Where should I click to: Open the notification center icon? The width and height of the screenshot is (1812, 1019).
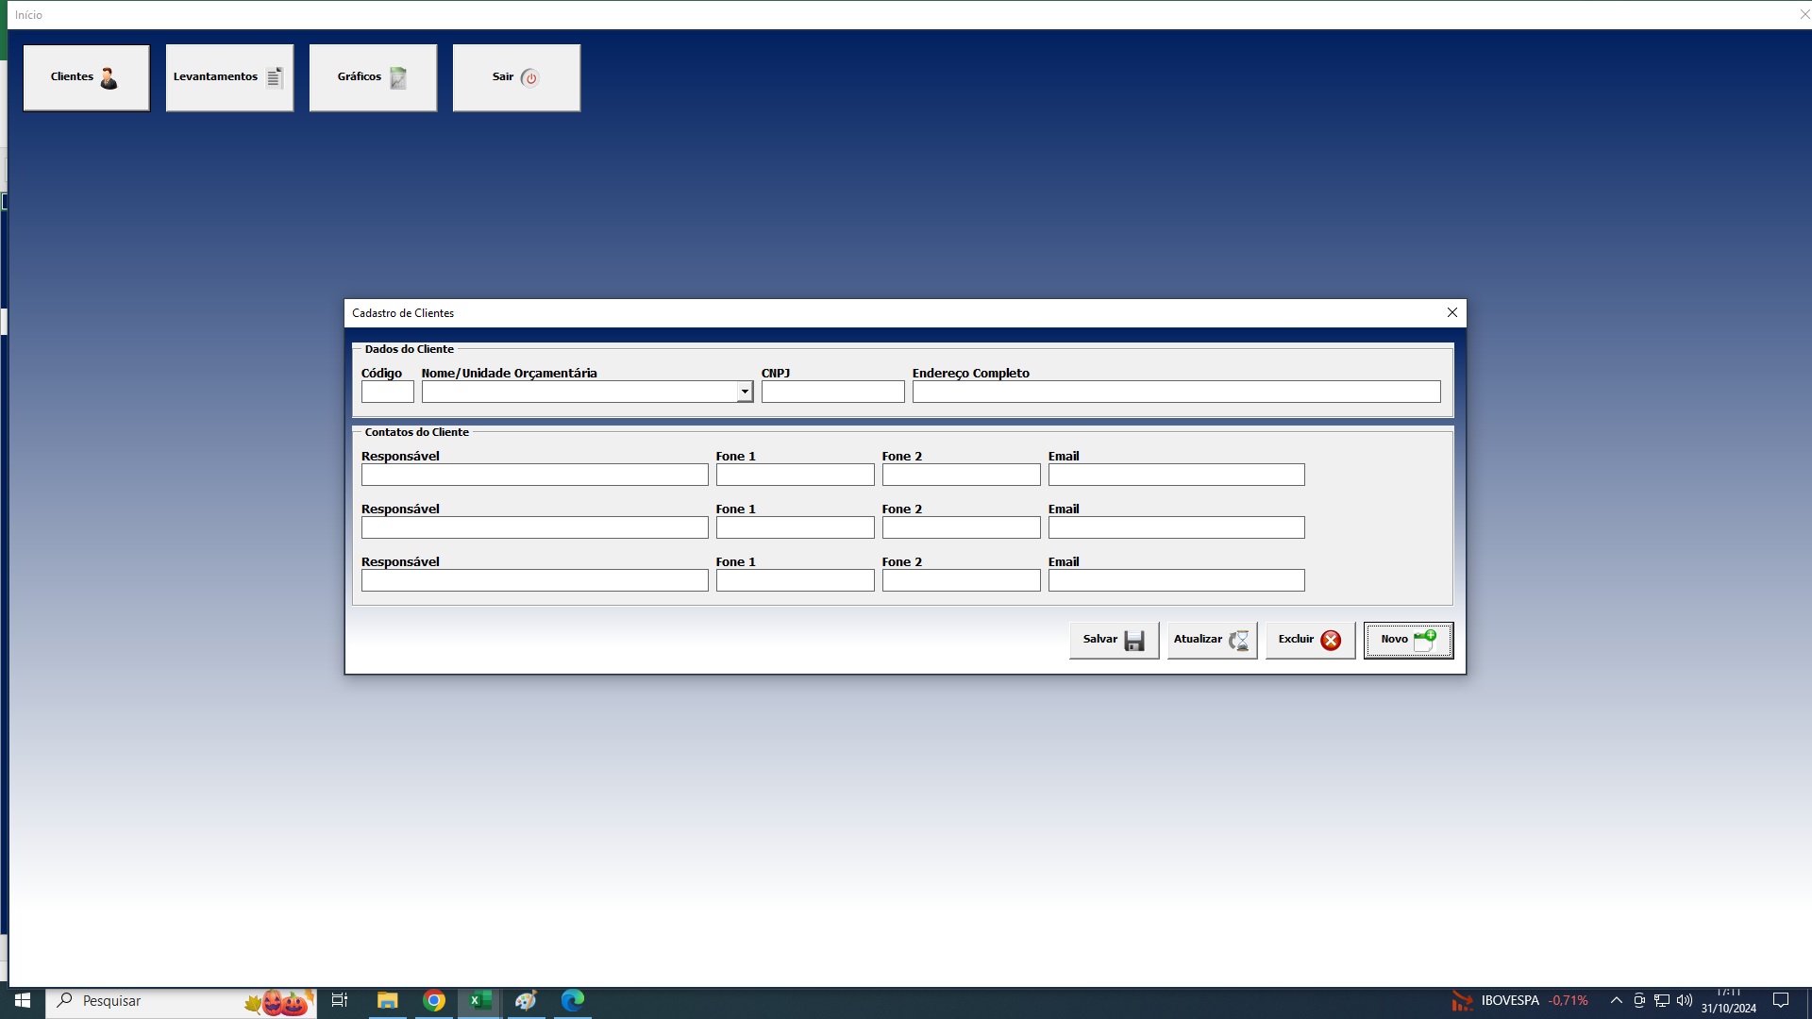(x=1781, y=1000)
